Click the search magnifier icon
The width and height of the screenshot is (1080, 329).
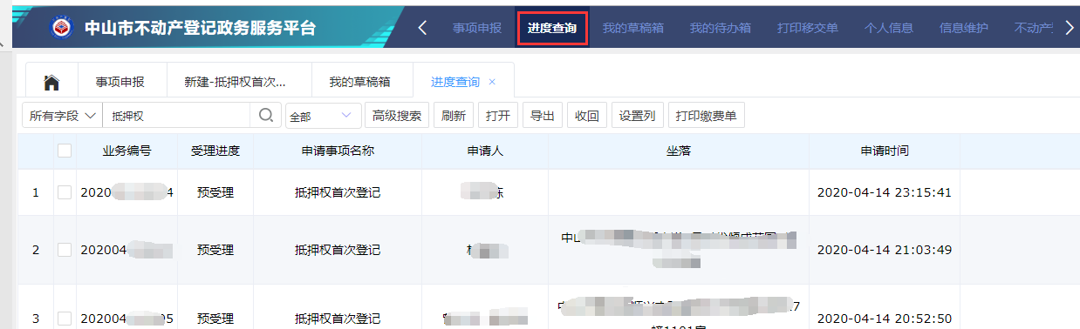tap(265, 115)
